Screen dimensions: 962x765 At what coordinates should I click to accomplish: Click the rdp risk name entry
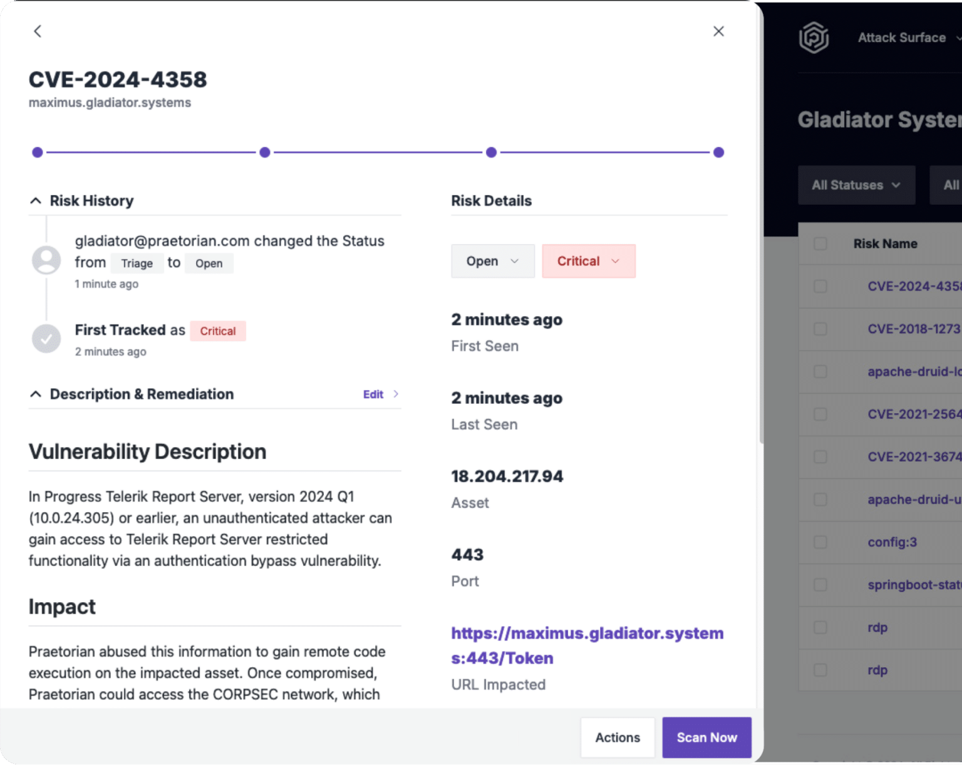877,627
